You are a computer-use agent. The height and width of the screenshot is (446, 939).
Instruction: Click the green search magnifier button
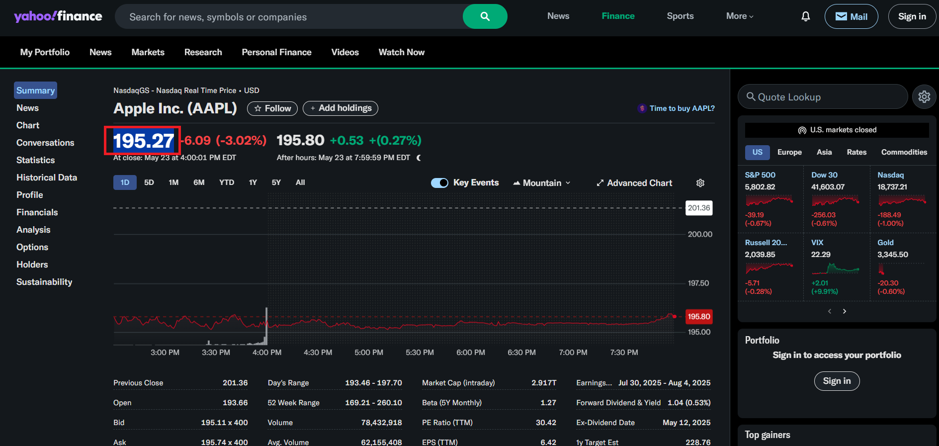click(485, 16)
